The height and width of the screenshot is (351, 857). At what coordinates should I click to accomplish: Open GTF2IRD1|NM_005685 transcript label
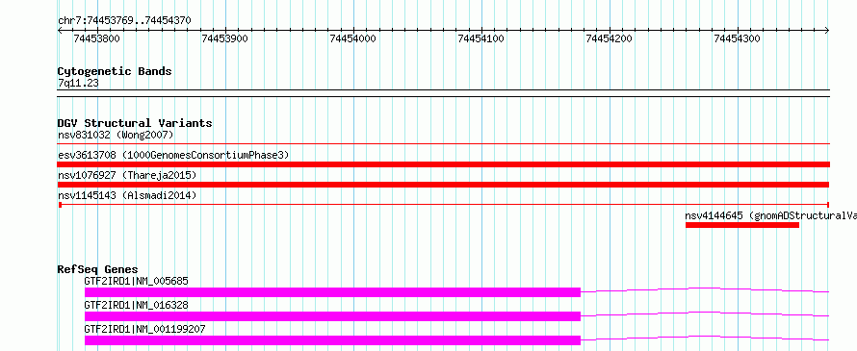[136, 282]
